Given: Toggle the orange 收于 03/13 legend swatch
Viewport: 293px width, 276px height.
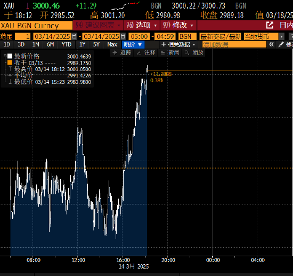Looking at the screenshot, I should point(10,62).
